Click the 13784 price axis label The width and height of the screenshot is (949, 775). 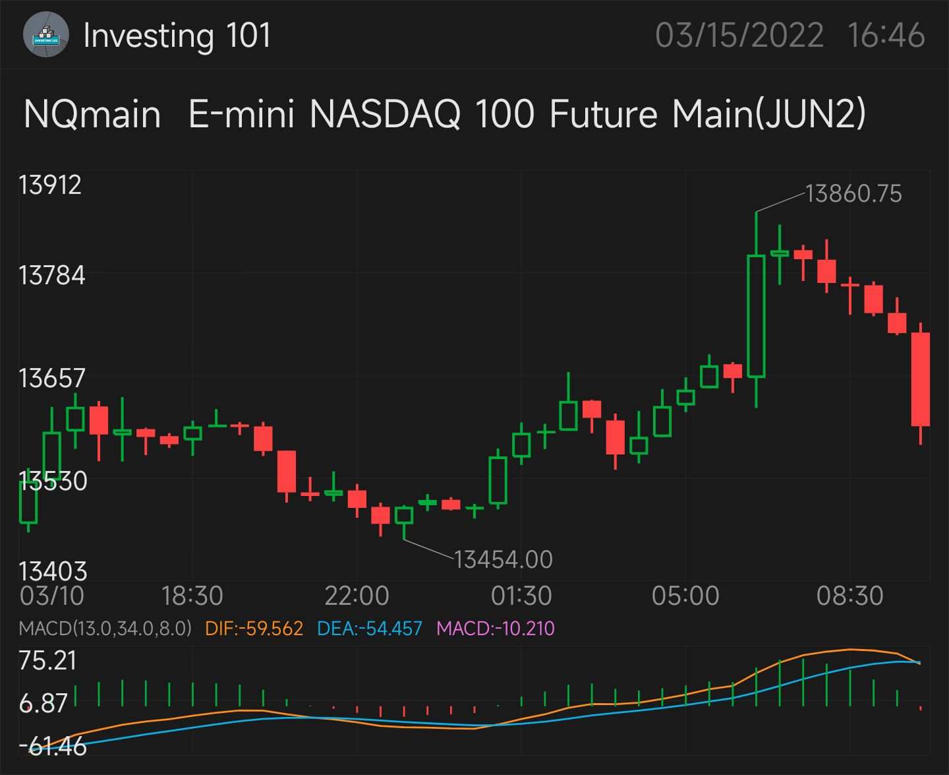tap(52, 274)
